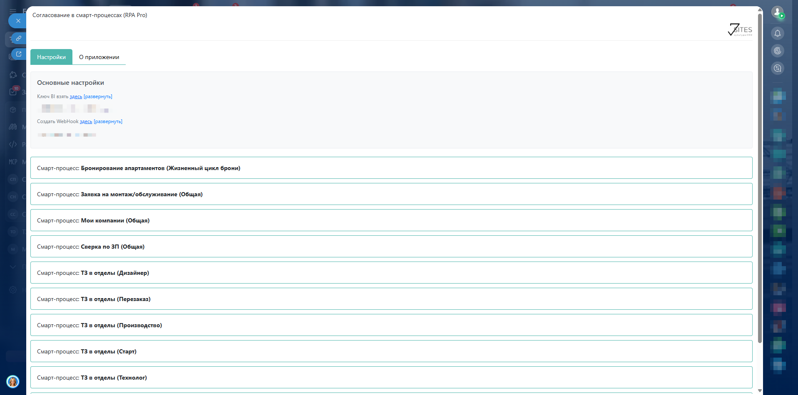Click the circular copilot icon under the bell
Screen dimensions: 798x395
(x=777, y=51)
